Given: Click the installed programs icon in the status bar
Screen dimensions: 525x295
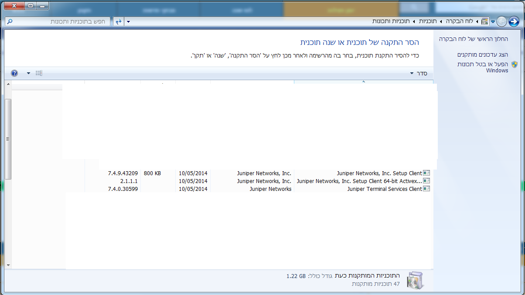Looking at the screenshot, I should (x=414, y=280).
